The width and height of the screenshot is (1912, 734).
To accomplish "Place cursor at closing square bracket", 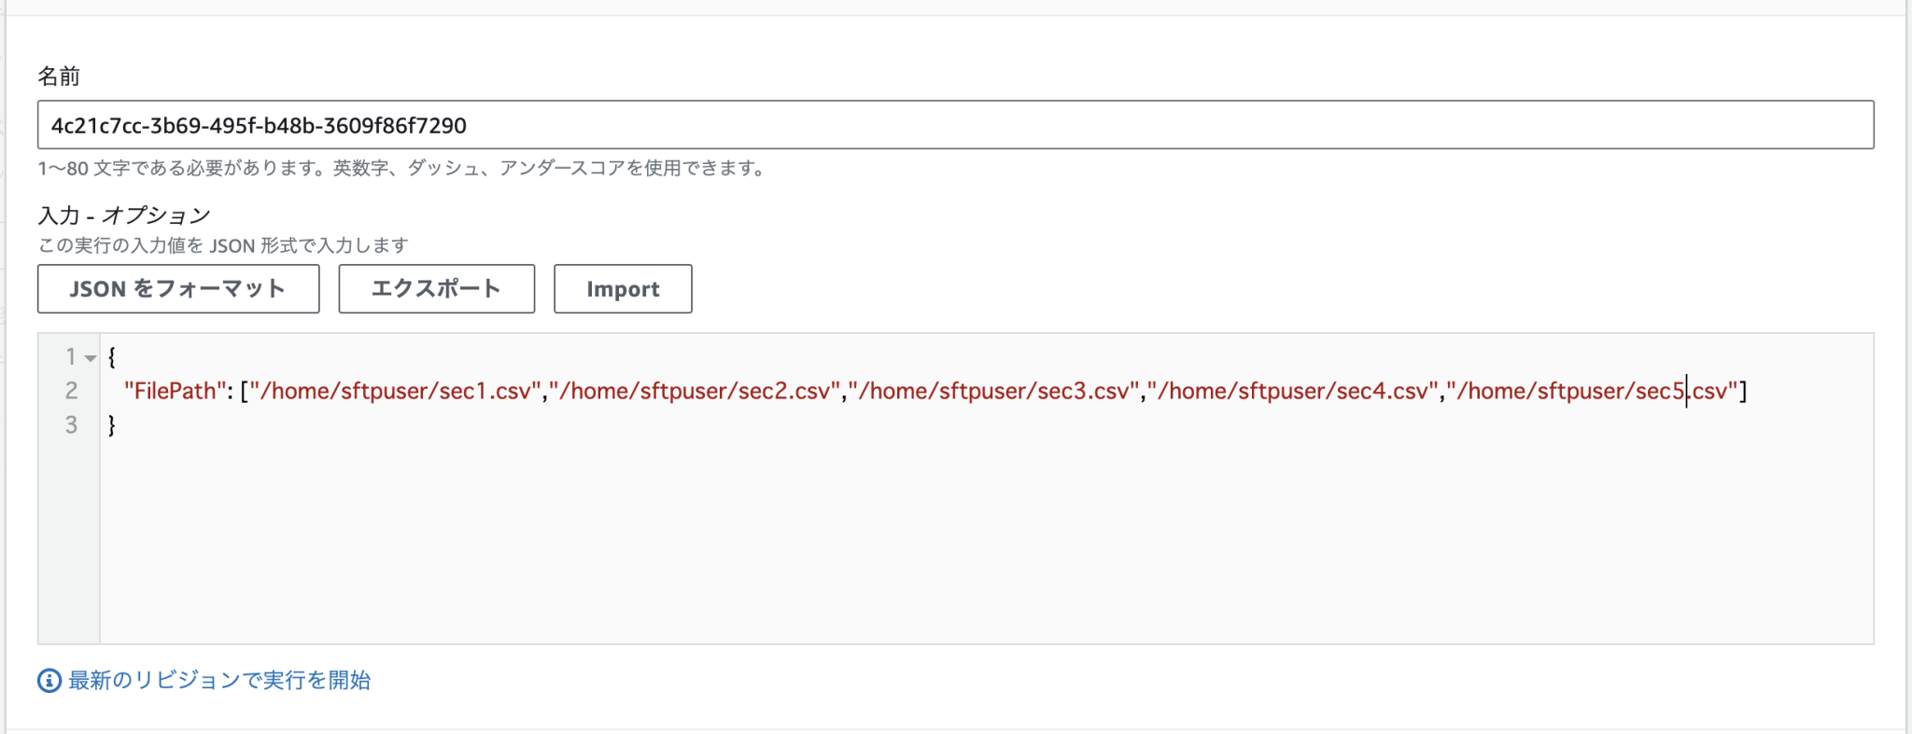I will [1743, 391].
